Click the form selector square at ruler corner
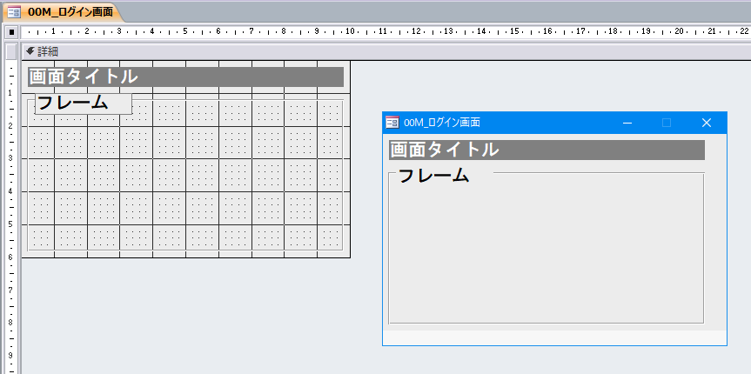The image size is (751, 374). [x=11, y=32]
